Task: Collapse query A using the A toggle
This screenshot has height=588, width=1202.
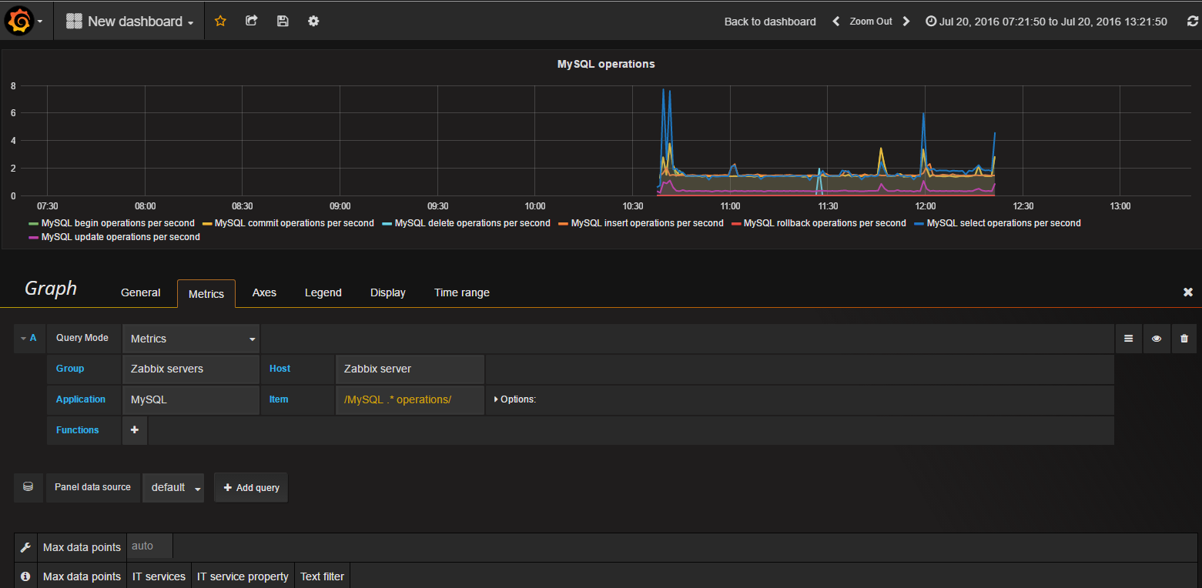Action: (28, 338)
